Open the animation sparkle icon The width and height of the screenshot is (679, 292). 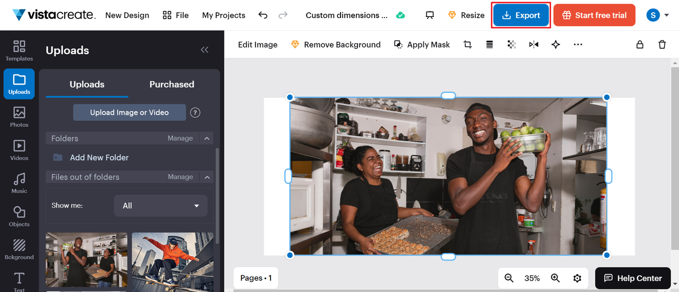tap(555, 45)
